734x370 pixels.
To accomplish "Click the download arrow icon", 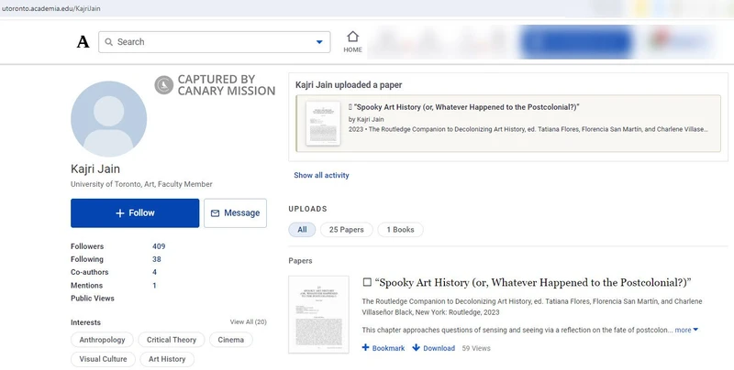I will [416, 348].
